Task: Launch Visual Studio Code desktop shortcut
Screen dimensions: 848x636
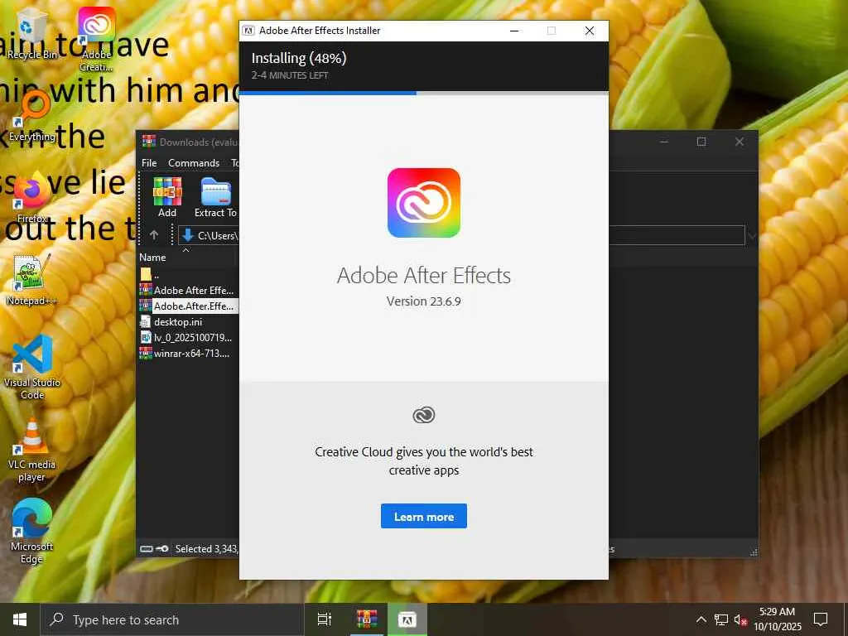Action: pyautogui.click(x=32, y=367)
